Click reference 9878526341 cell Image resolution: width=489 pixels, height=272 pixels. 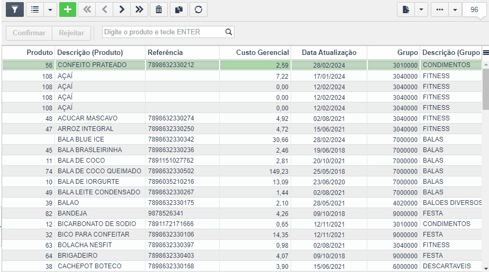point(183,213)
